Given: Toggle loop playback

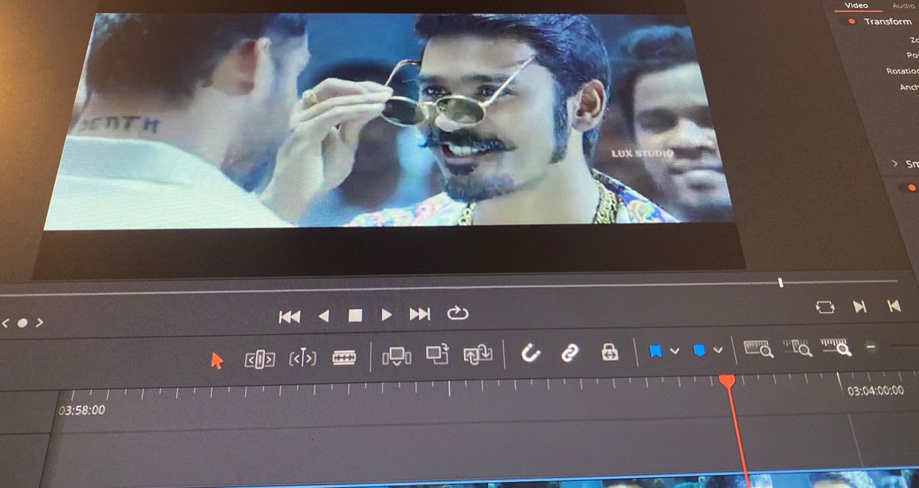Looking at the screenshot, I should (x=457, y=313).
